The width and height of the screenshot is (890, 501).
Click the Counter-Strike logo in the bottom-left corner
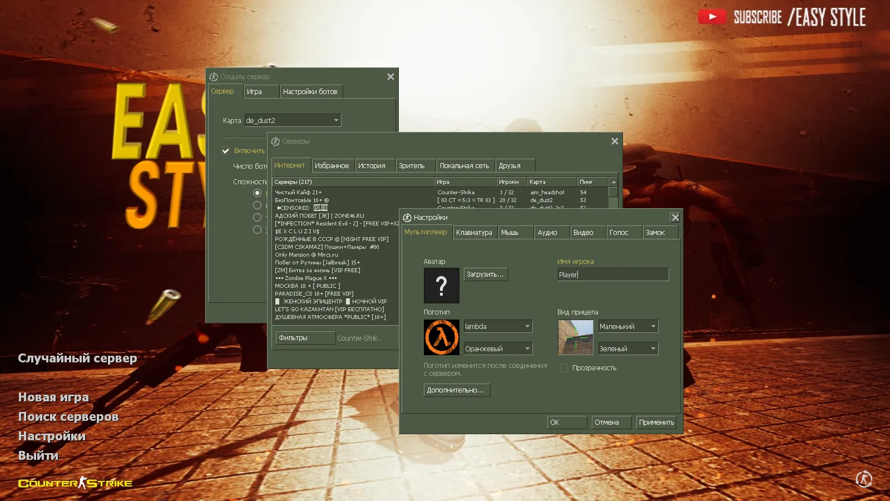coord(75,483)
